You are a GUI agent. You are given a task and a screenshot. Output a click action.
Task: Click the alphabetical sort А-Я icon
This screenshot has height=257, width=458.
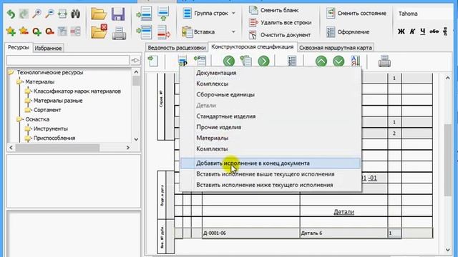coord(355,61)
